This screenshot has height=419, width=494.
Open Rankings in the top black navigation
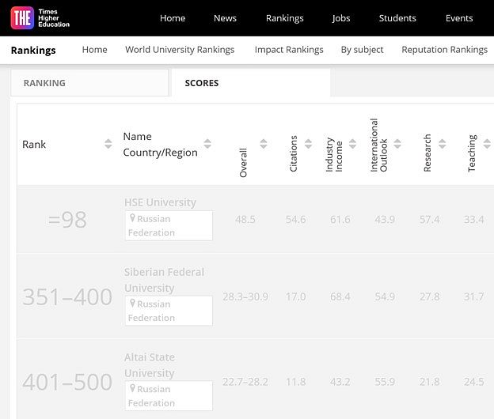(284, 18)
